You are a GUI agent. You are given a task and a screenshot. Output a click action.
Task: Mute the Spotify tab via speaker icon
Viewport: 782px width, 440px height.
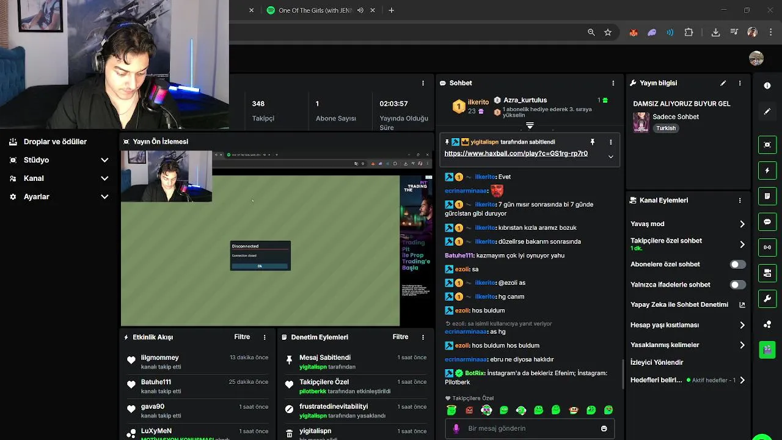(360, 10)
